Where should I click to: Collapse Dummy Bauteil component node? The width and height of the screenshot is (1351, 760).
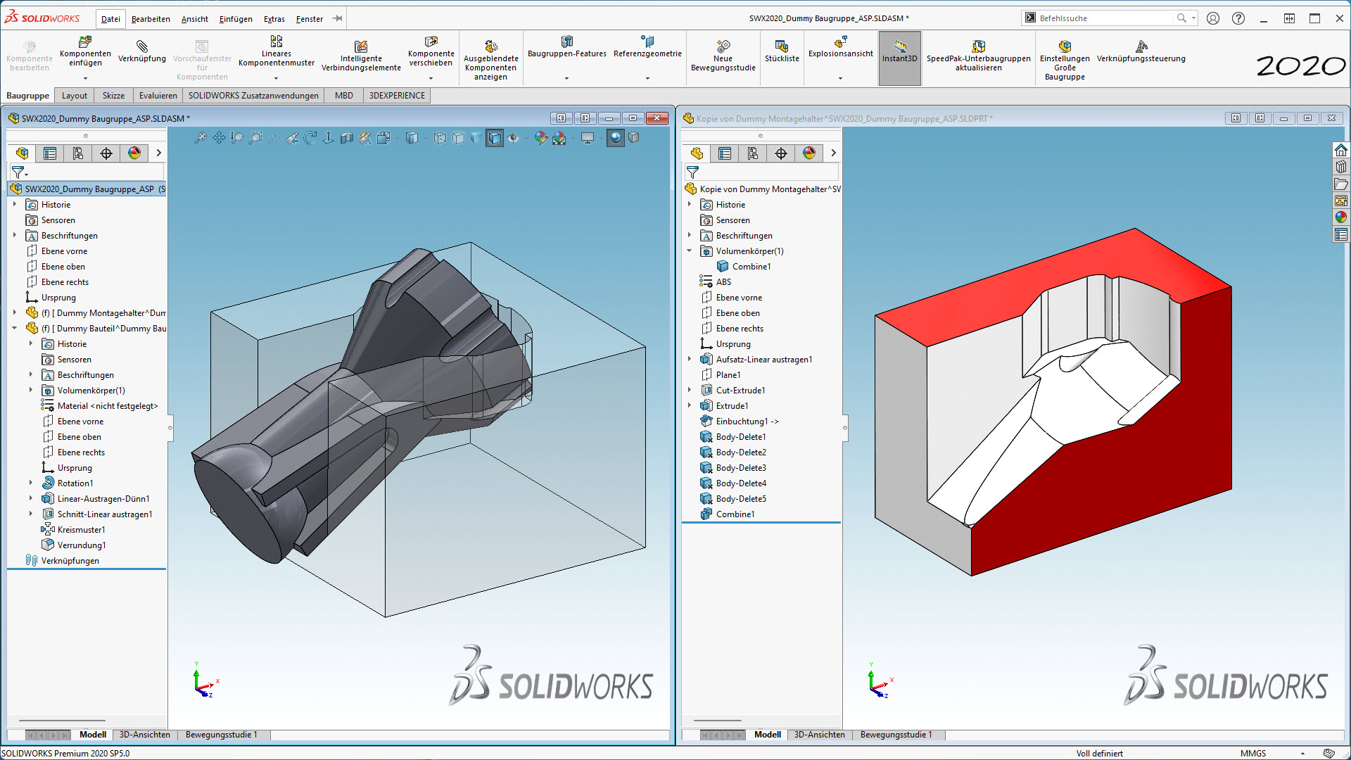[15, 329]
